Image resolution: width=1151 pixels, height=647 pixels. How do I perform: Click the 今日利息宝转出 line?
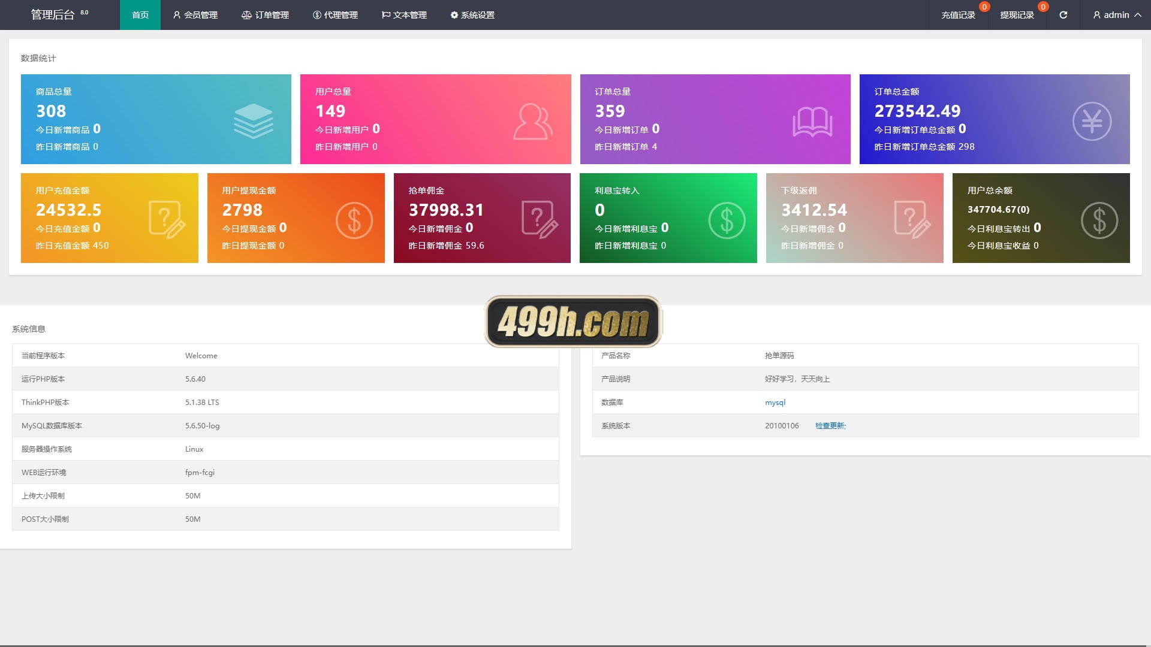point(1004,228)
